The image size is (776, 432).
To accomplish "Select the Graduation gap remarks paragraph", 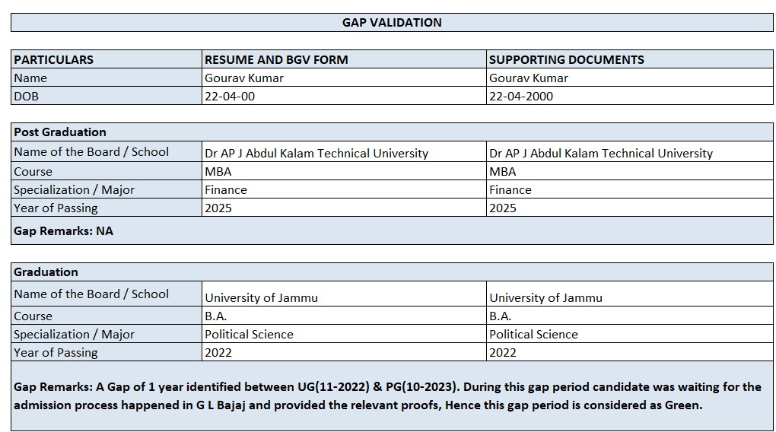I will (x=388, y=395).
